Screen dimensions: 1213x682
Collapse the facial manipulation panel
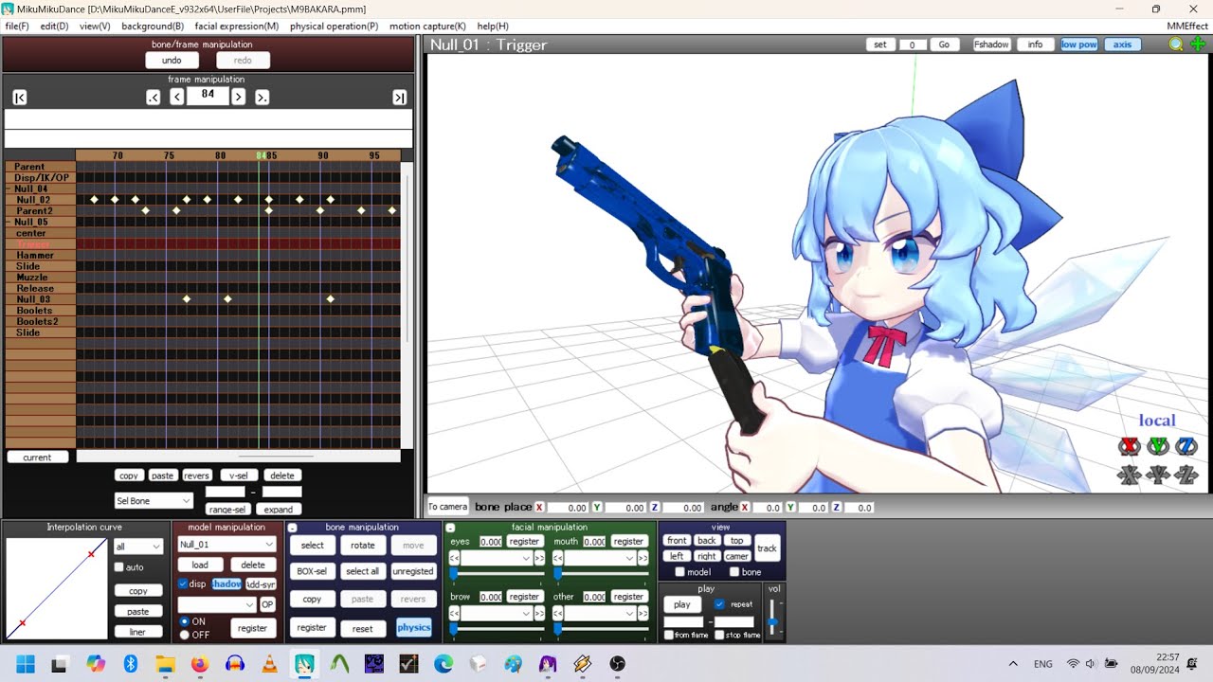tap(450, 528)
